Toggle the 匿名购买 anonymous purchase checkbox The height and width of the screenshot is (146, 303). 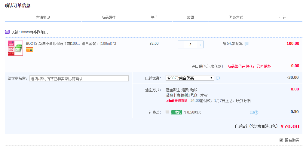281,140
